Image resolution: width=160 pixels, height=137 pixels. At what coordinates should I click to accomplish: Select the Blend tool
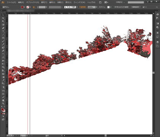pos(3,84)
